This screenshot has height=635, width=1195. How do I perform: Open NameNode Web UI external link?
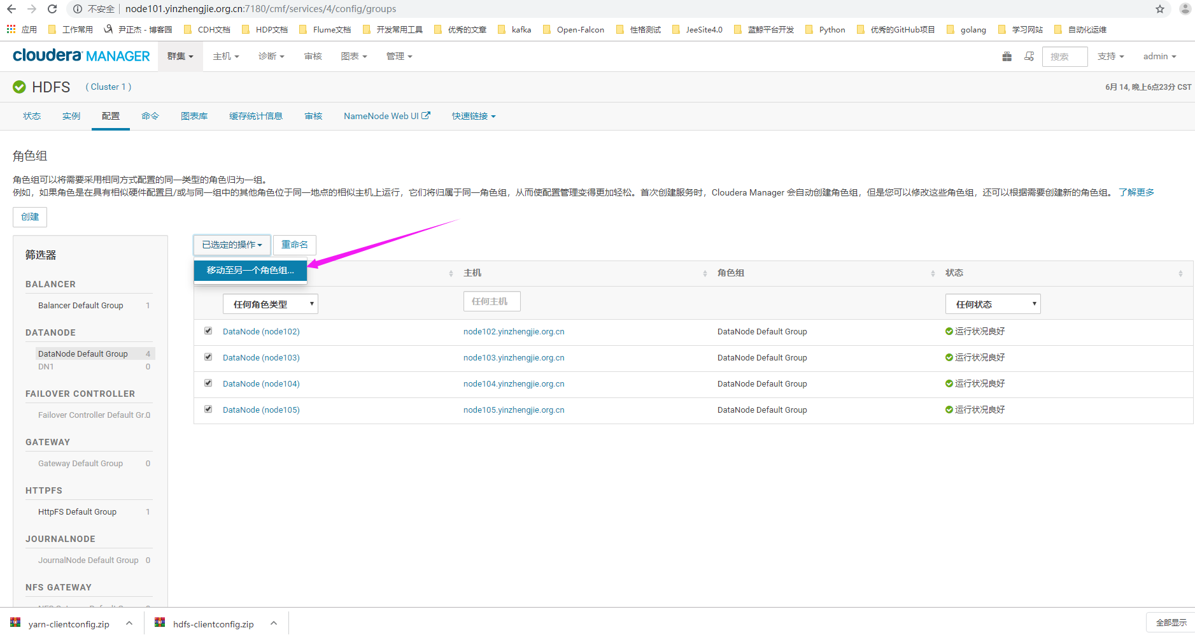point(387,116)
